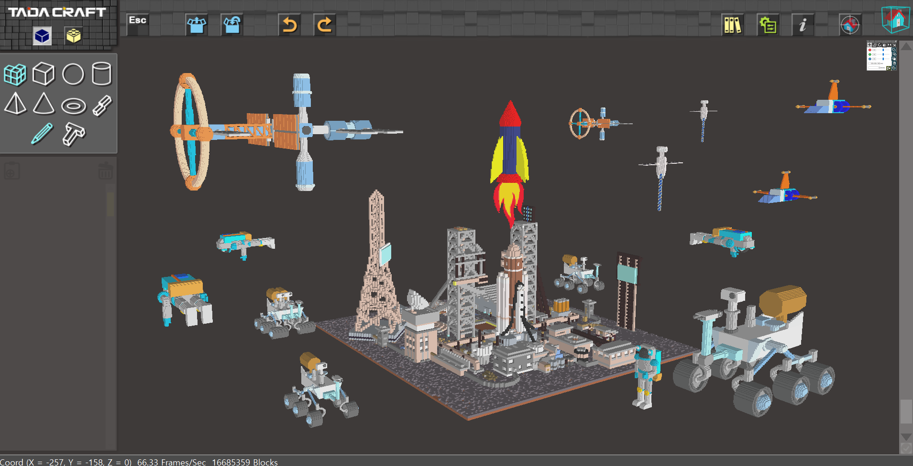The width and height of the screenshot is (913, 466).
Task: Click the astronaut figure model
Action: pyautogui.click(x=647, y=377)
